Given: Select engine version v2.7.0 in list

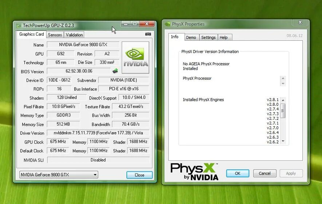Looking at the screenshot, I should [x=273, y=128].
